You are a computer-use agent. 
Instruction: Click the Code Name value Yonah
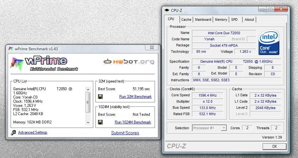(x=209, y=39)
